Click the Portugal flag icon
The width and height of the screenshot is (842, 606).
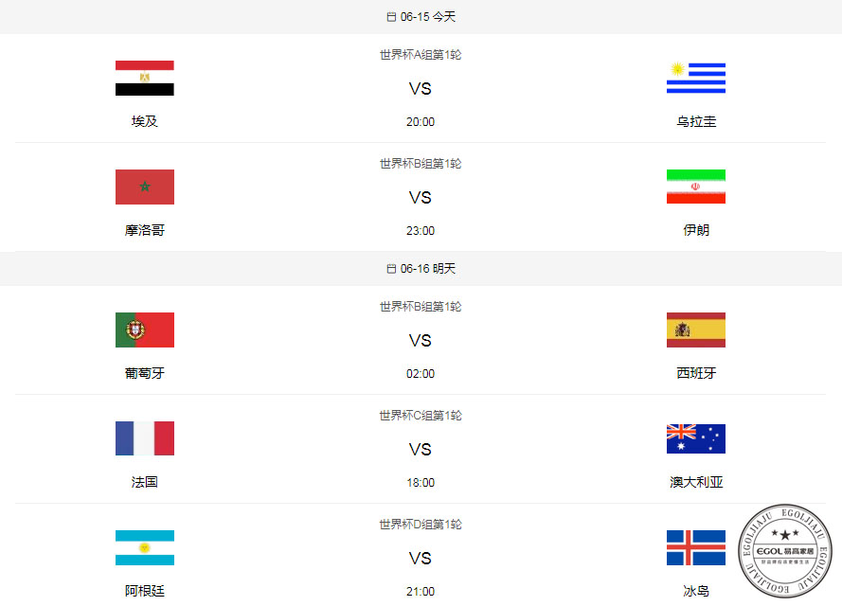coord(144,330)
